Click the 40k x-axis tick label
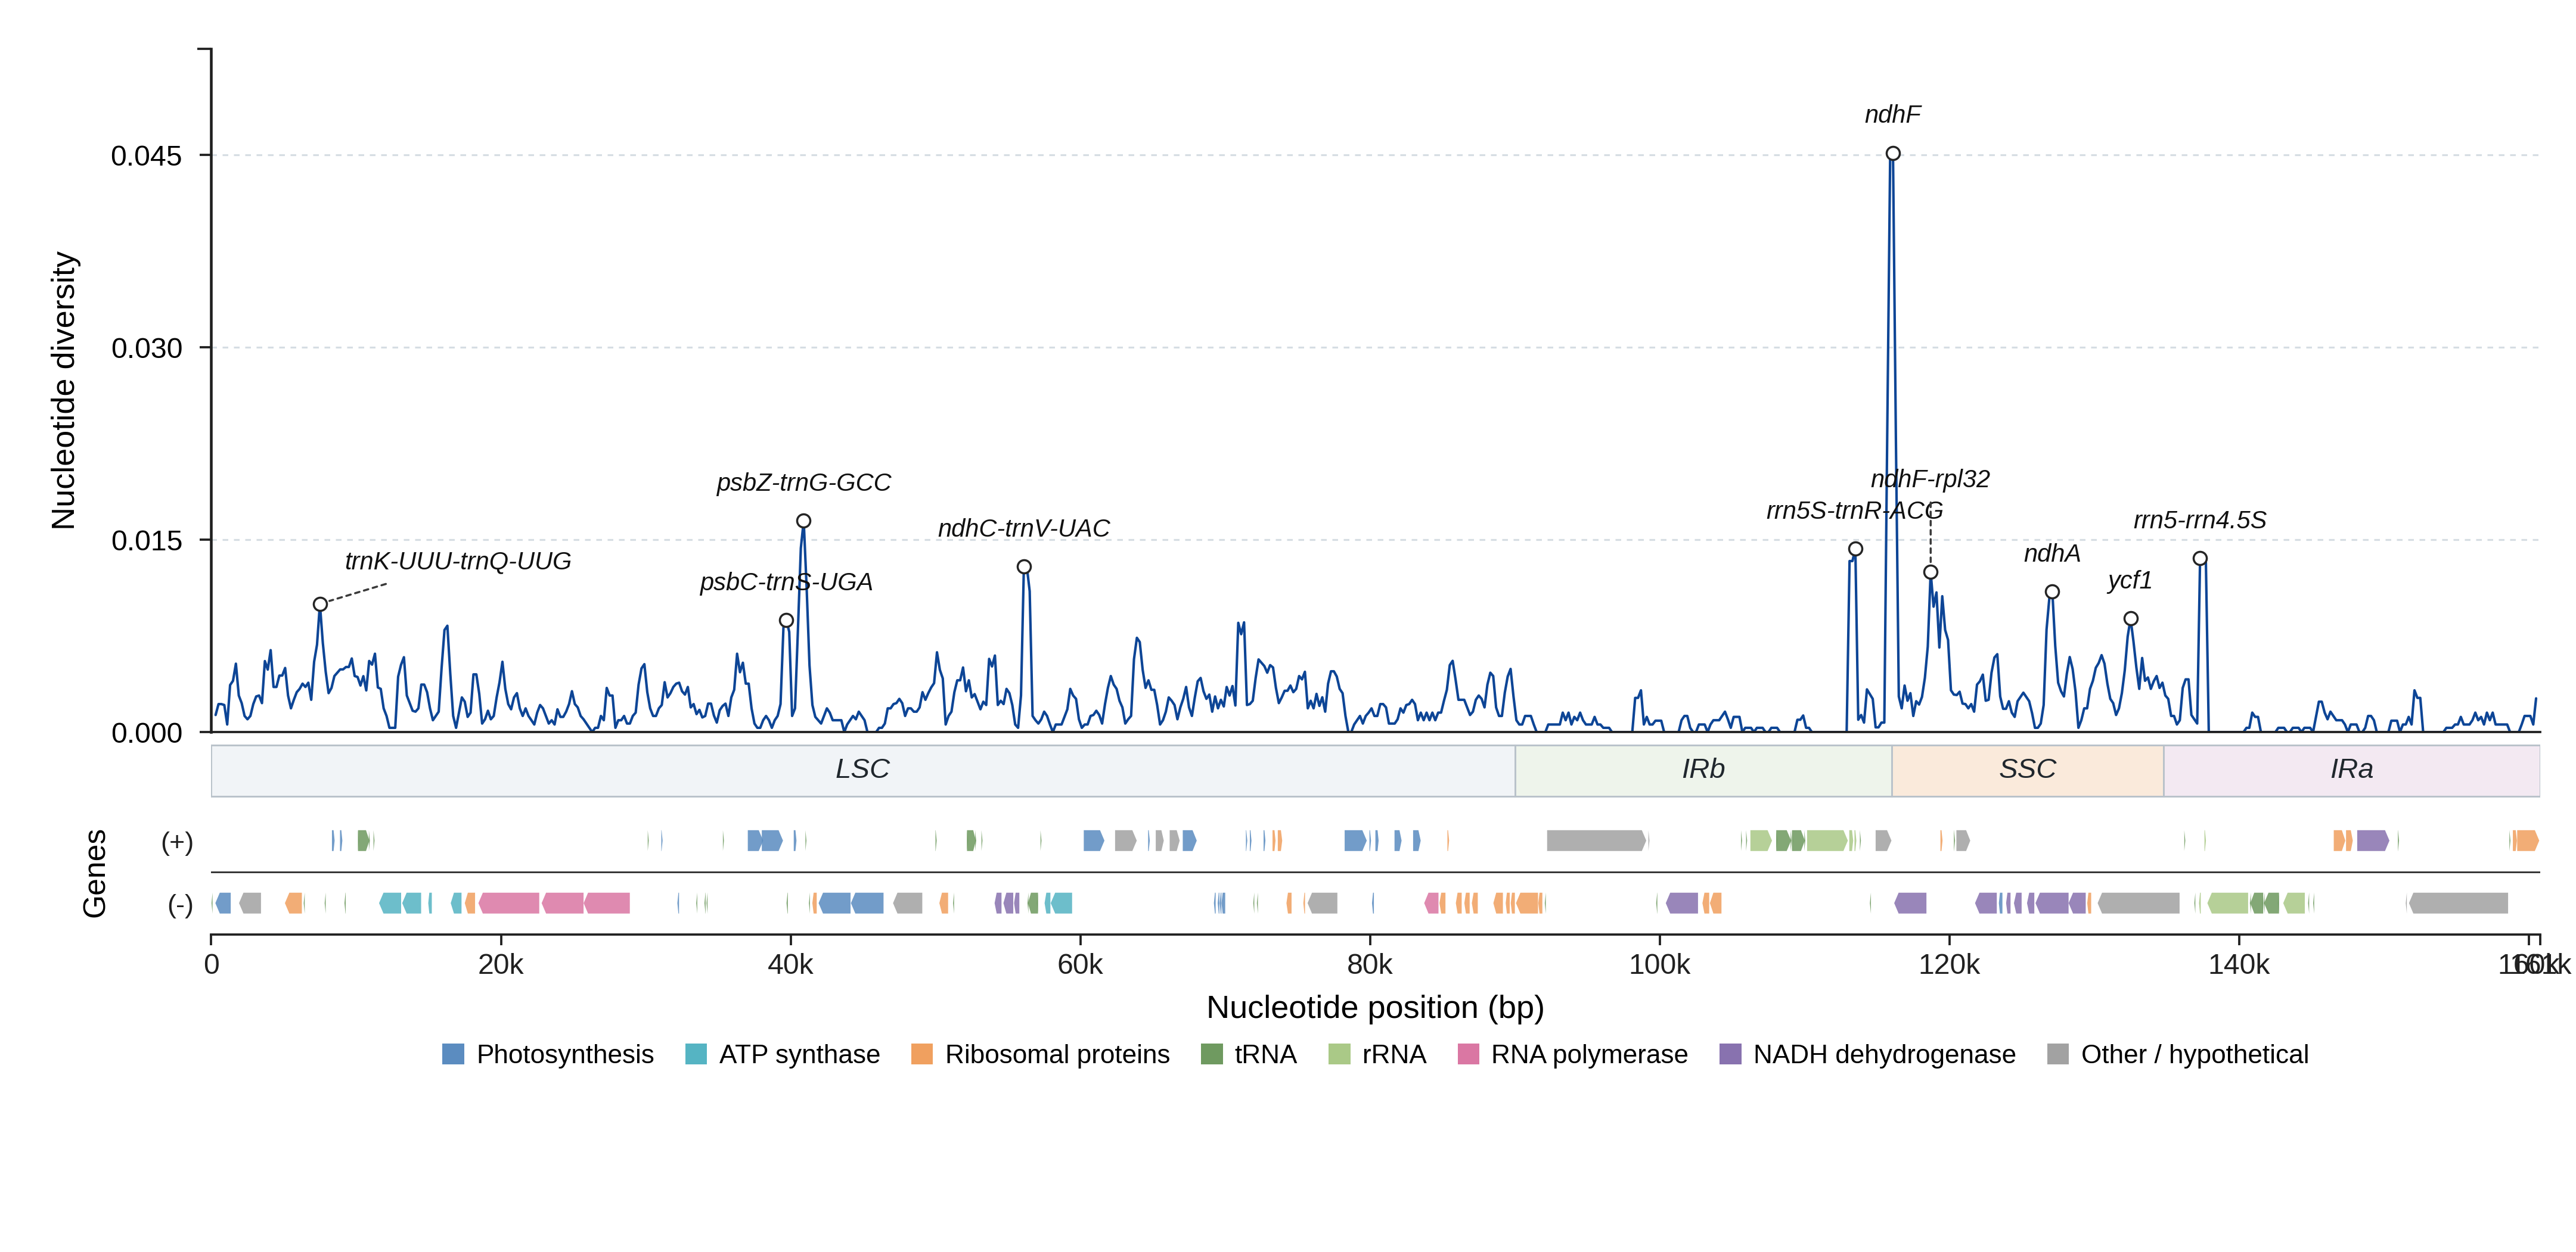 pos(791,964)
